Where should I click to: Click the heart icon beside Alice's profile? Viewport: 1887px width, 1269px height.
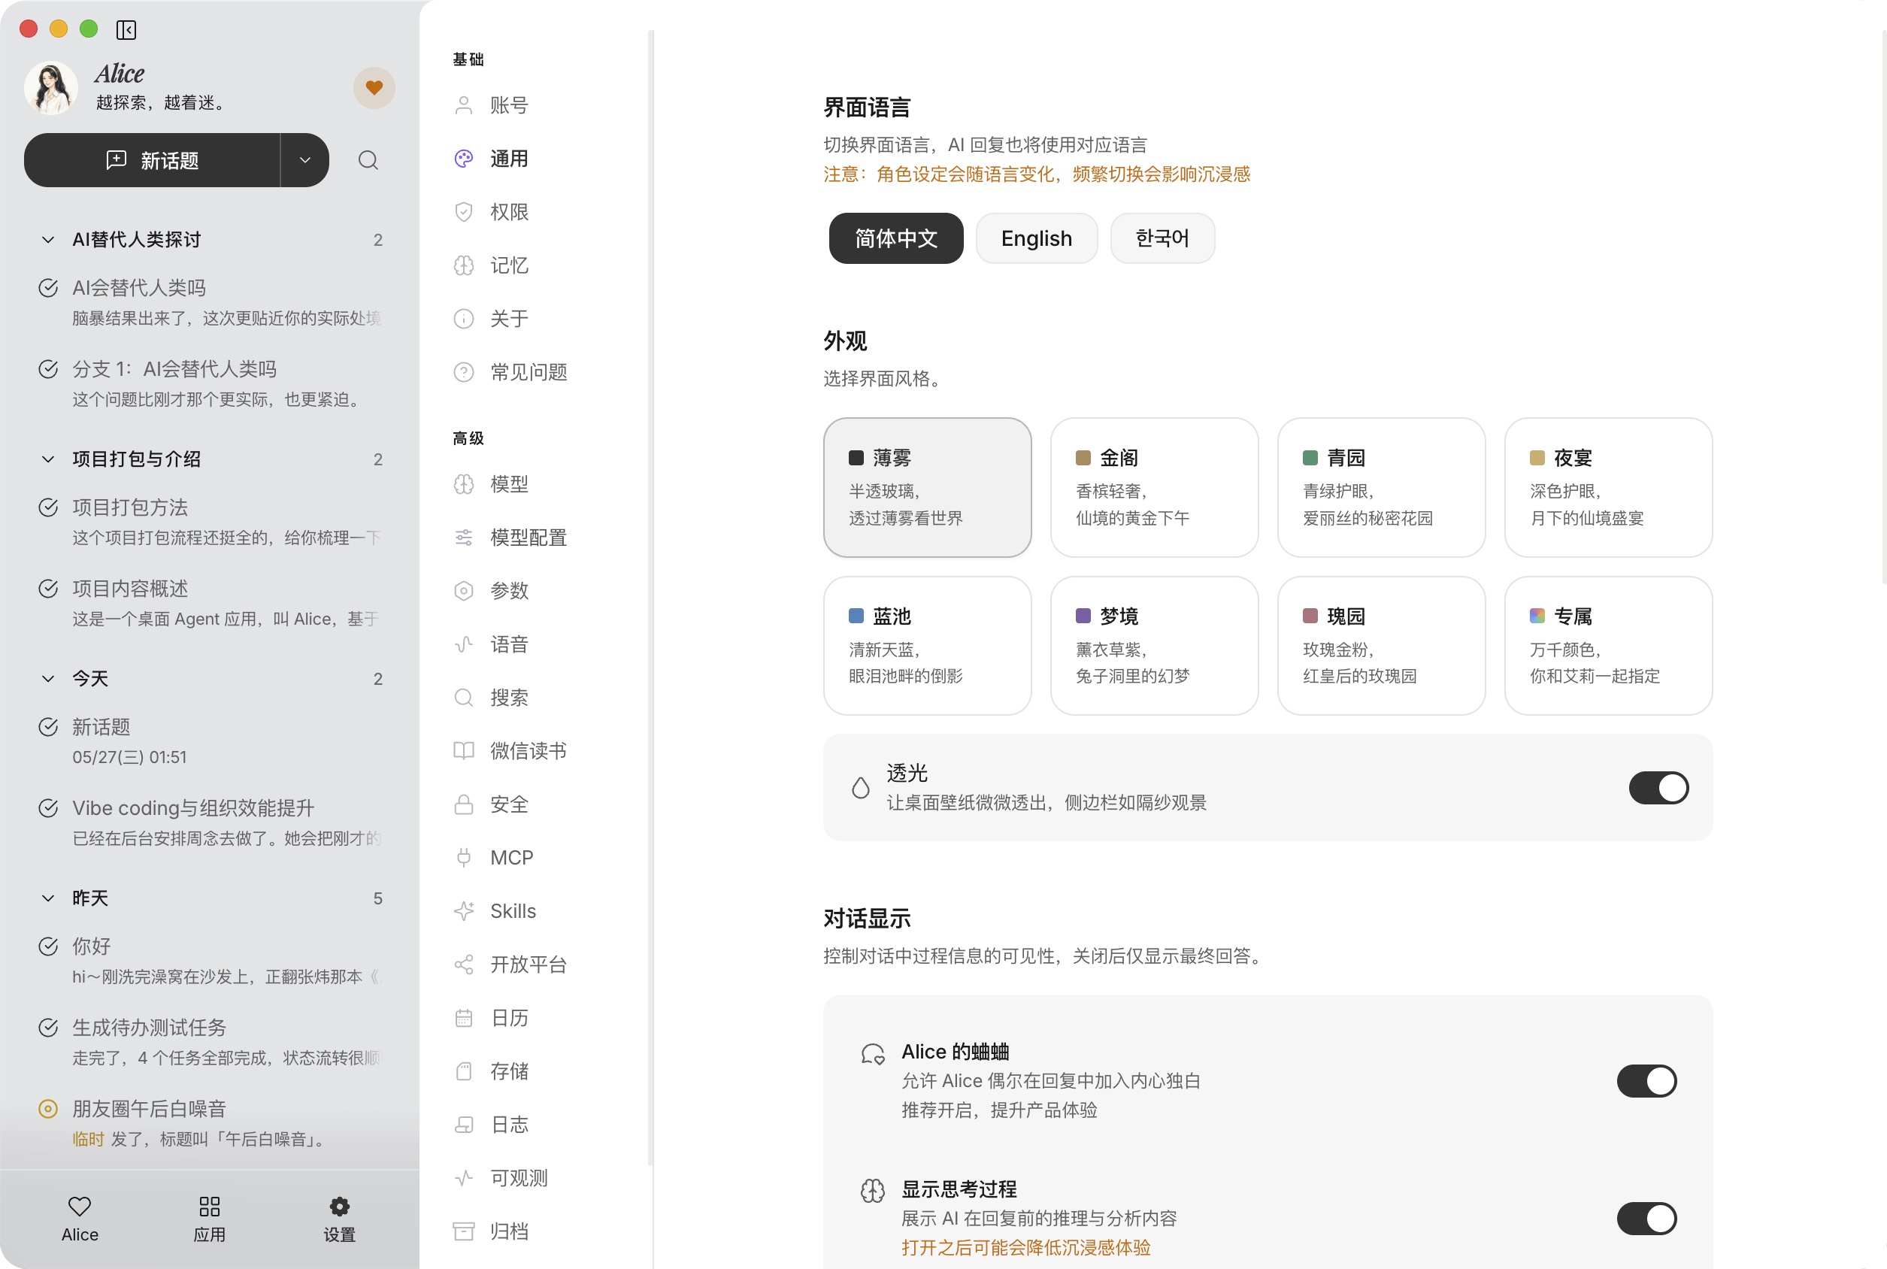(x=374, y=87)
